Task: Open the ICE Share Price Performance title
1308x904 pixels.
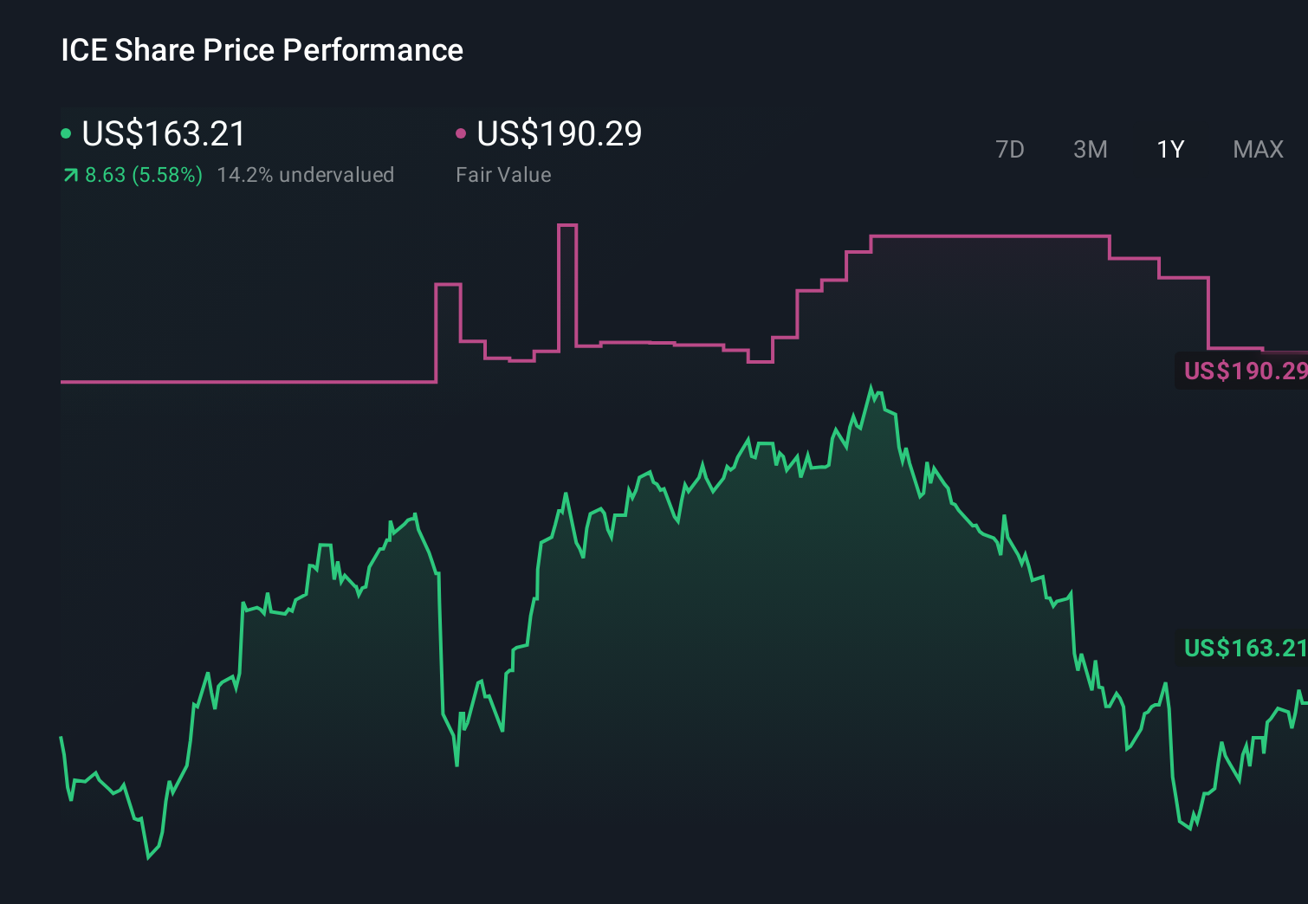Action: tap(261, 50)
